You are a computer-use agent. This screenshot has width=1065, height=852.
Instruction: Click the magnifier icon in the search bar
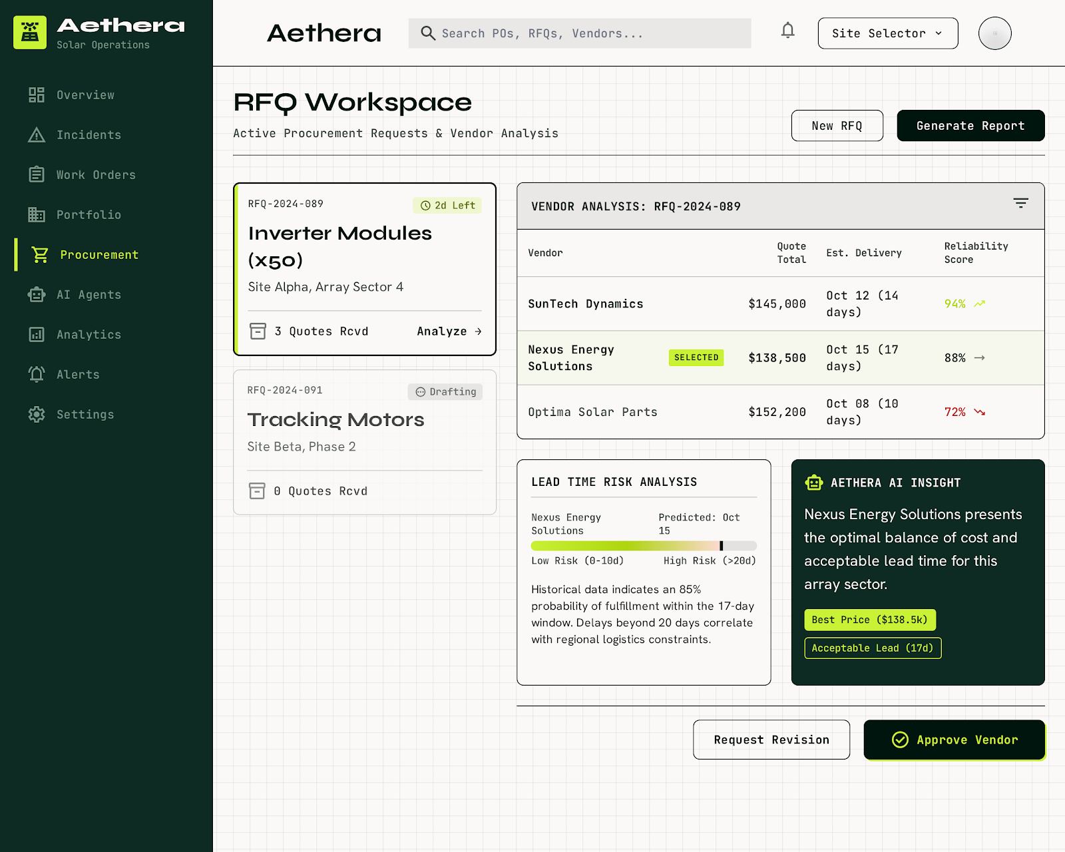(428, 33)
